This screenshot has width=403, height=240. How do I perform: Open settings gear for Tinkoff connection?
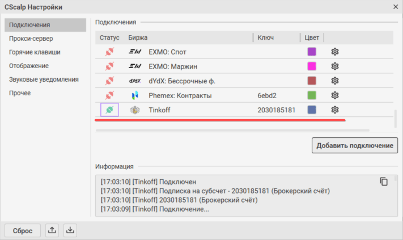pos(334,110)
